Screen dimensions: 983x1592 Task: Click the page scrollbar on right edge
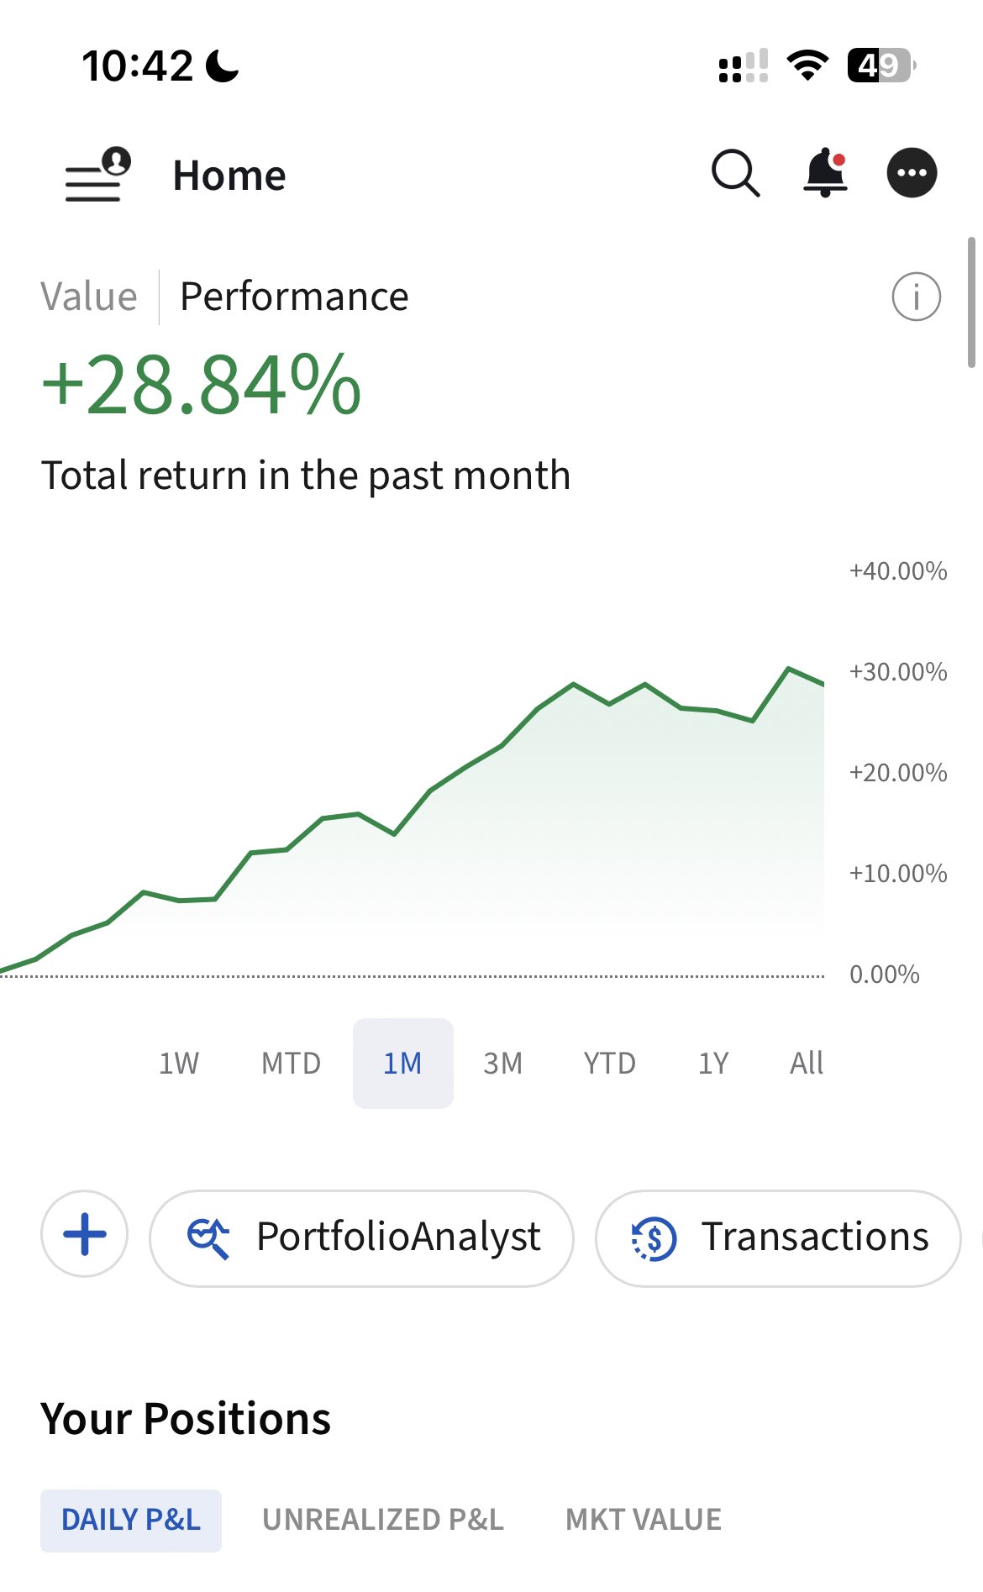(971, 302)
